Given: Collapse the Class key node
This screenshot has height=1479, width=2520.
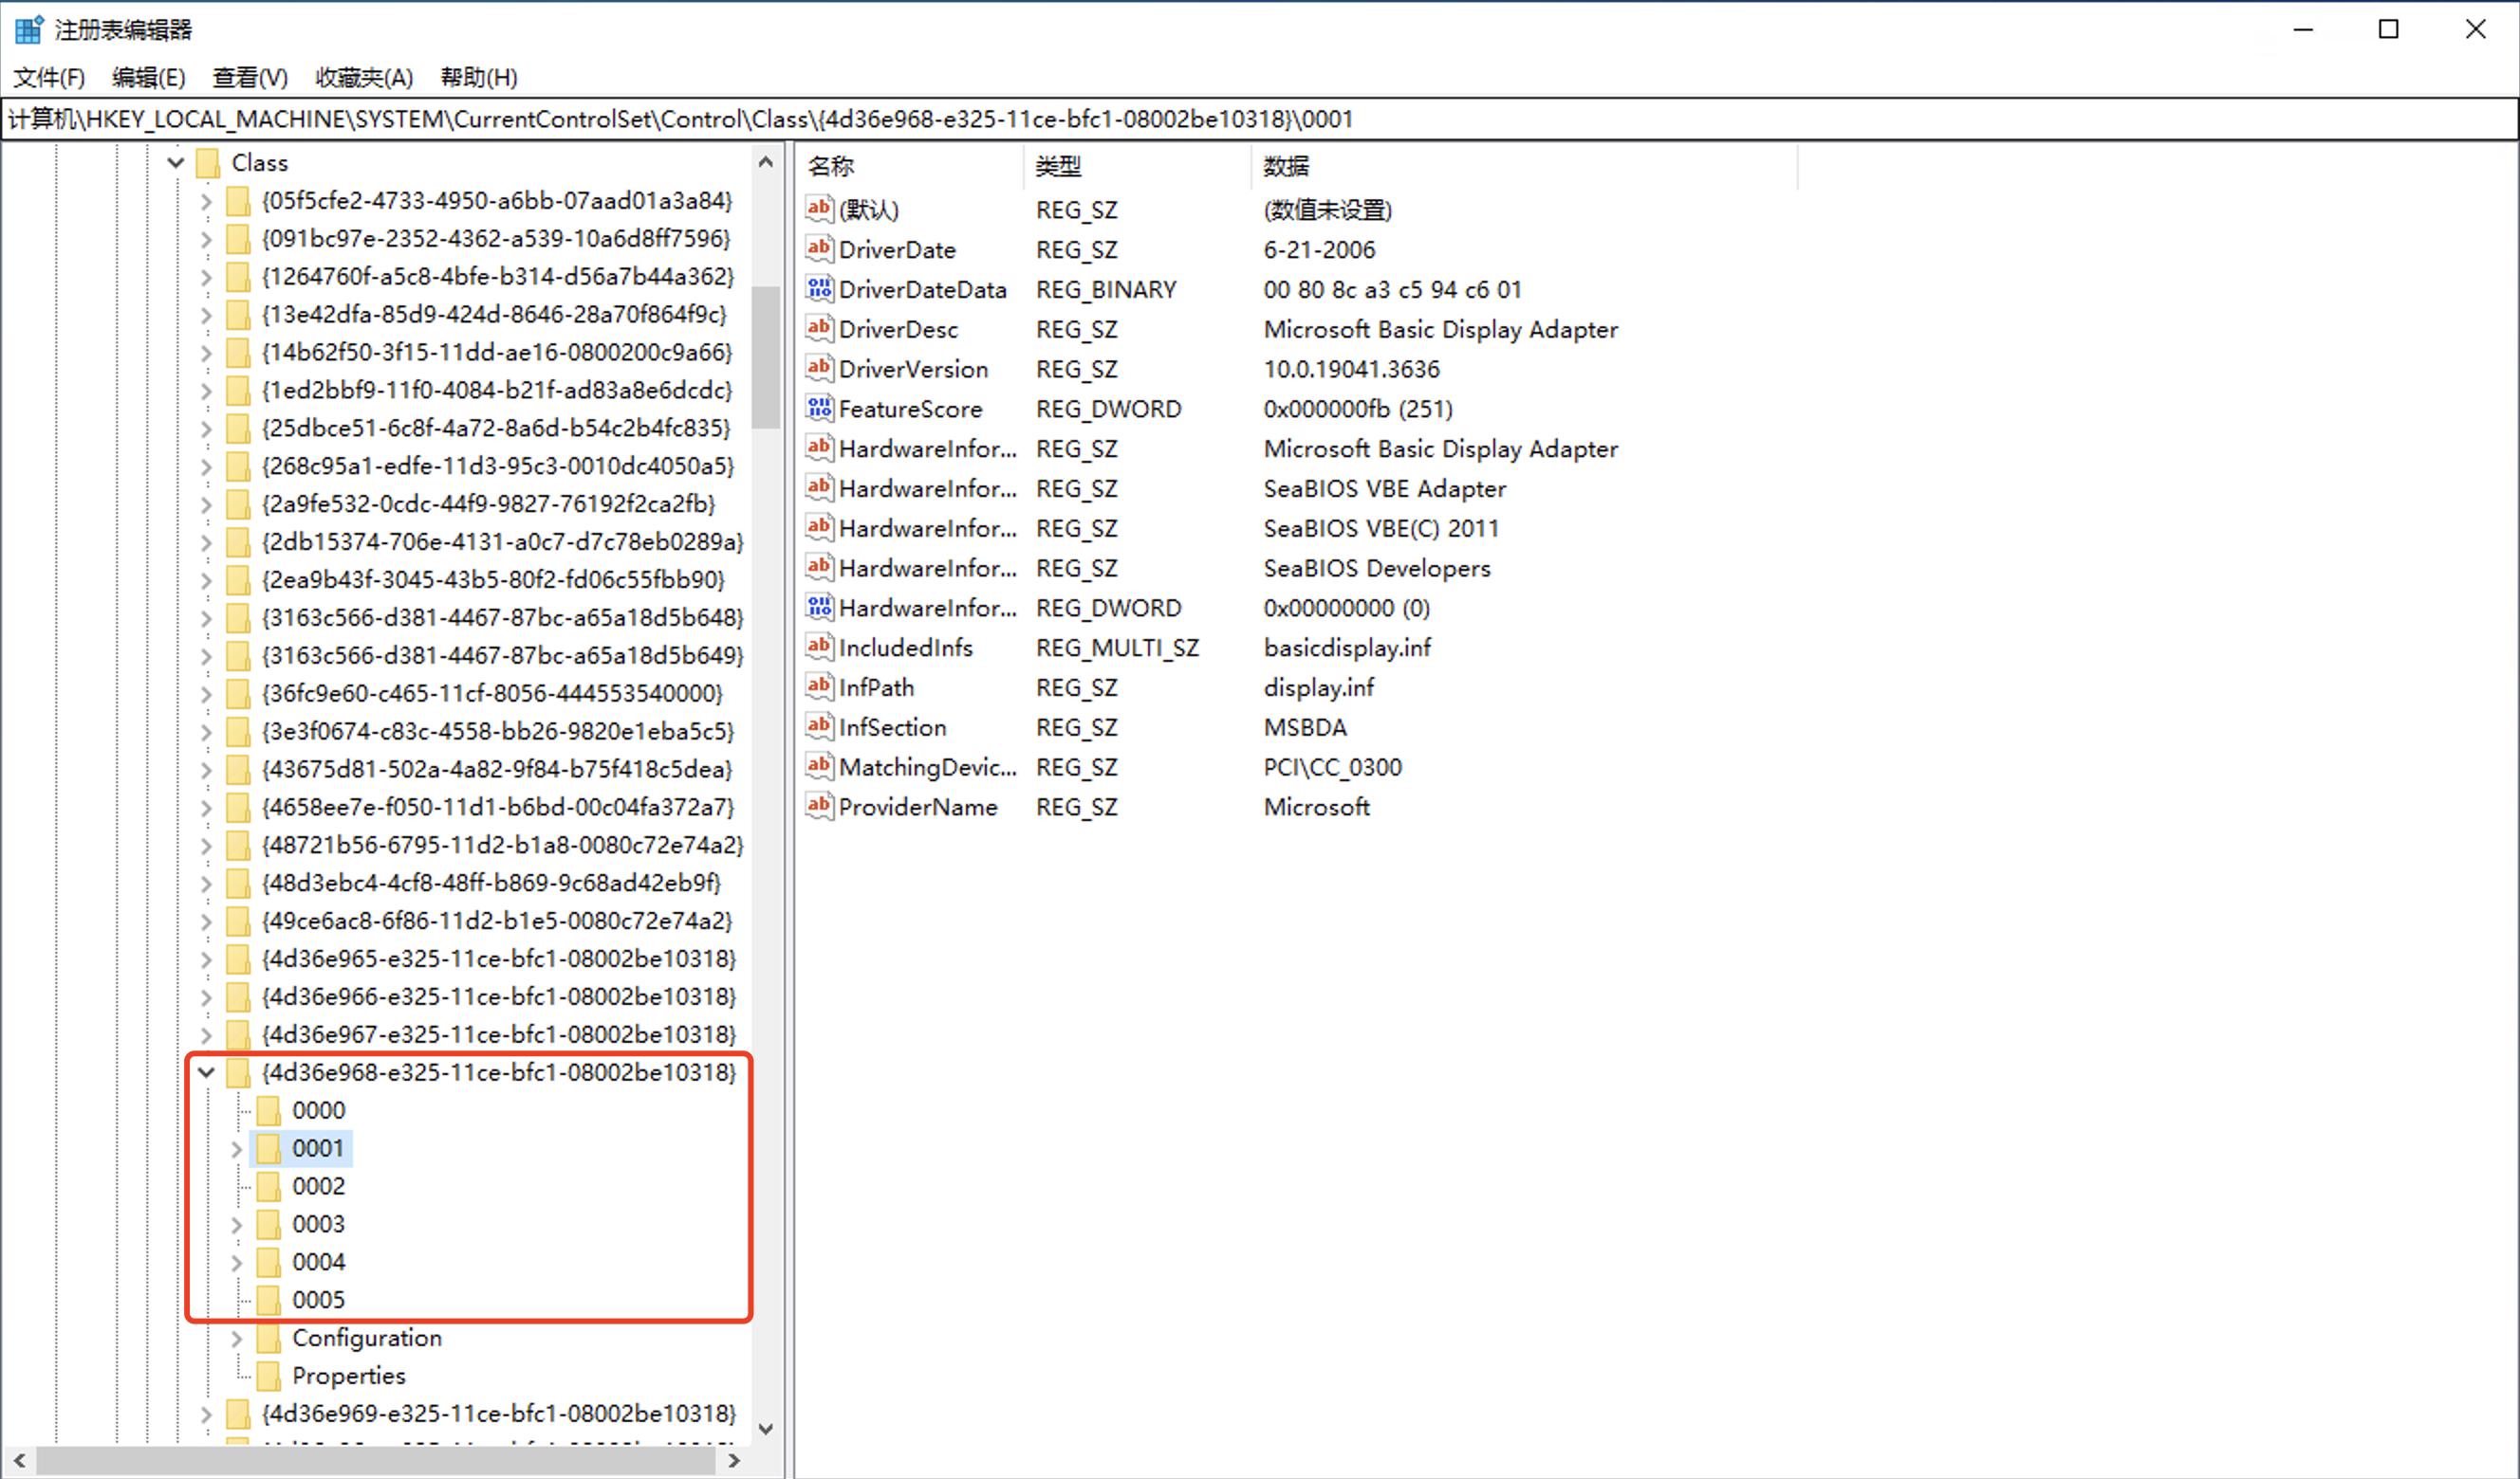Looking at the screenshot, I should click(176, 162).
